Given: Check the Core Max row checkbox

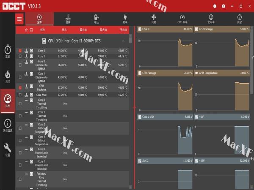Looking at the screenshot, I should coord(20,95).
